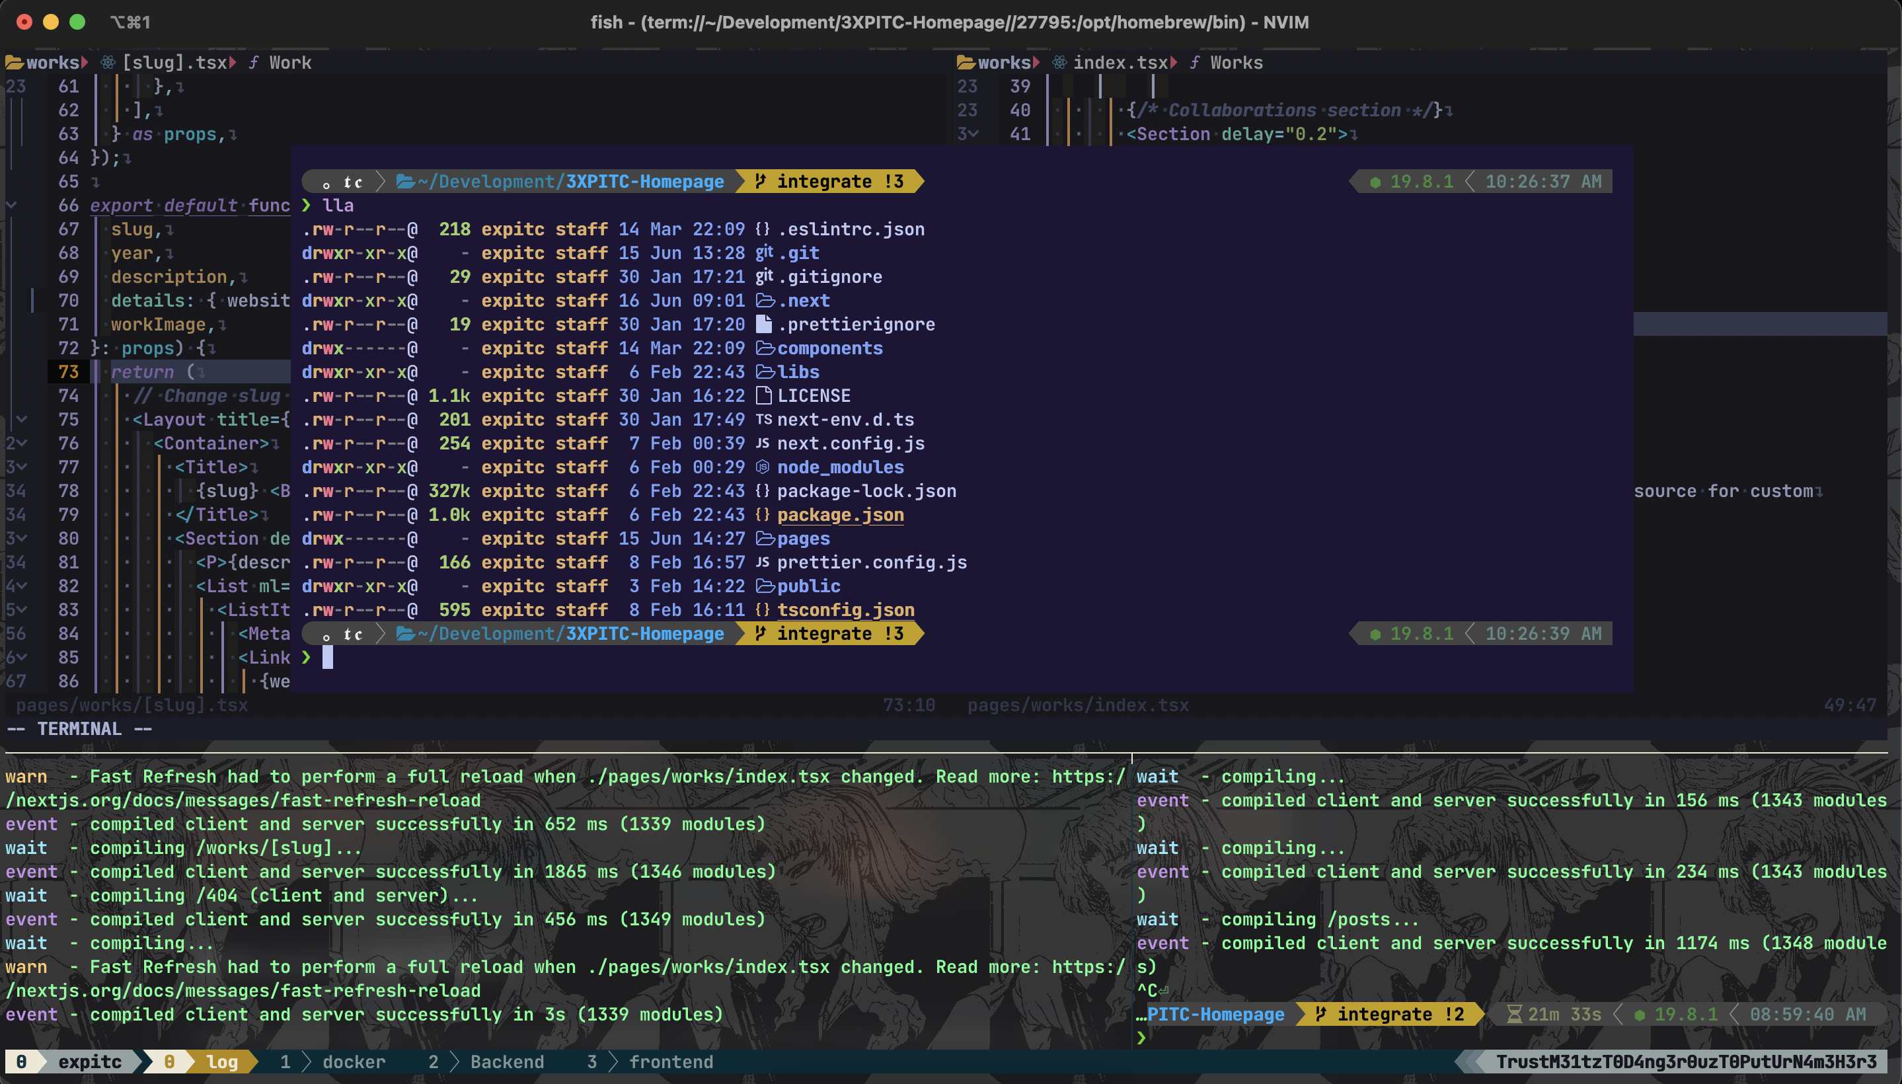
Task: Click the node icon beside node_modules
Action: pyautogui.click(x=763, y=467)
